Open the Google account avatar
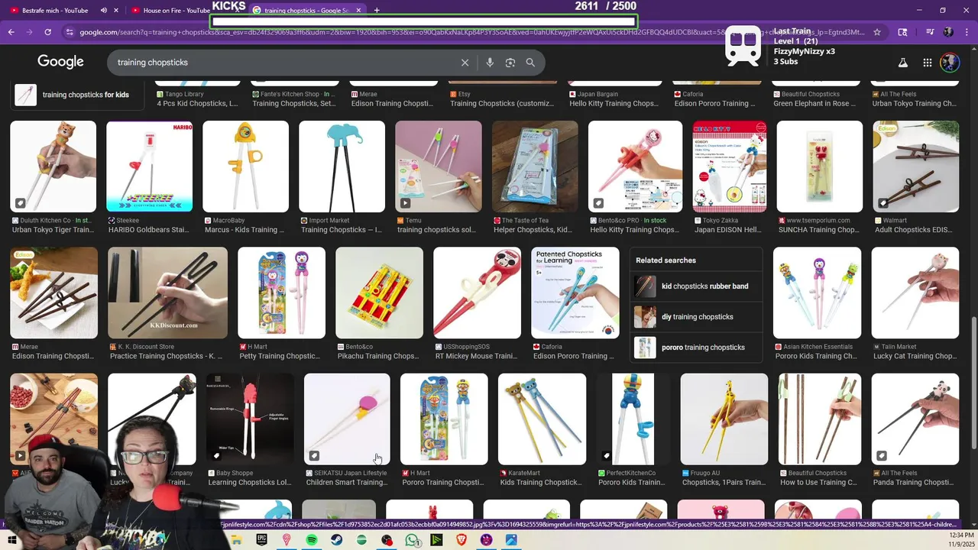Viewport: 978px width, 550px height. (x=950, y=63)
